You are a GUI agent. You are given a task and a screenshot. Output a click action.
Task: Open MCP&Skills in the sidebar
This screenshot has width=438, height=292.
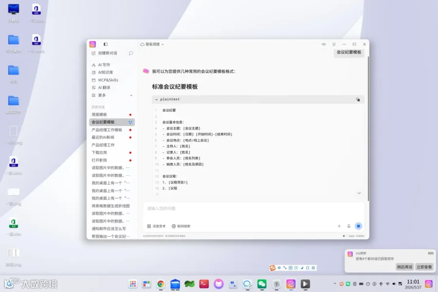point(105,80)
